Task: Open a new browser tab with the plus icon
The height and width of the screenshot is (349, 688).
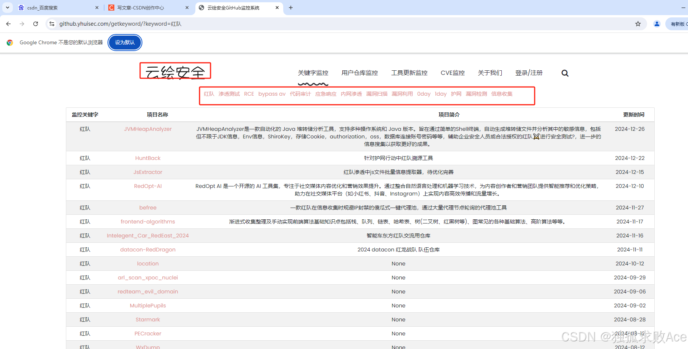Action: point(291,8)
